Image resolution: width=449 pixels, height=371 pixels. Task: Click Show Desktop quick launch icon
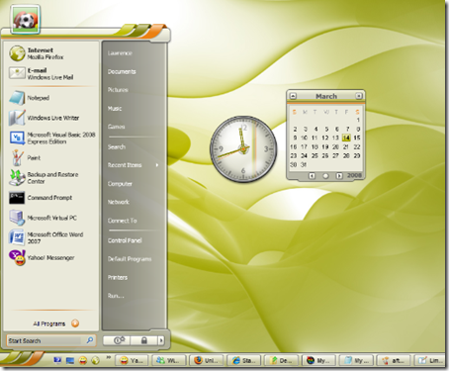click(x=70, y=360)
